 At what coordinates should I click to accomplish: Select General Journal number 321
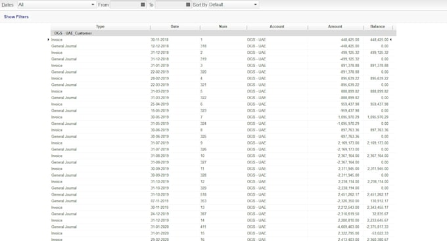click(x=203, y=85)
